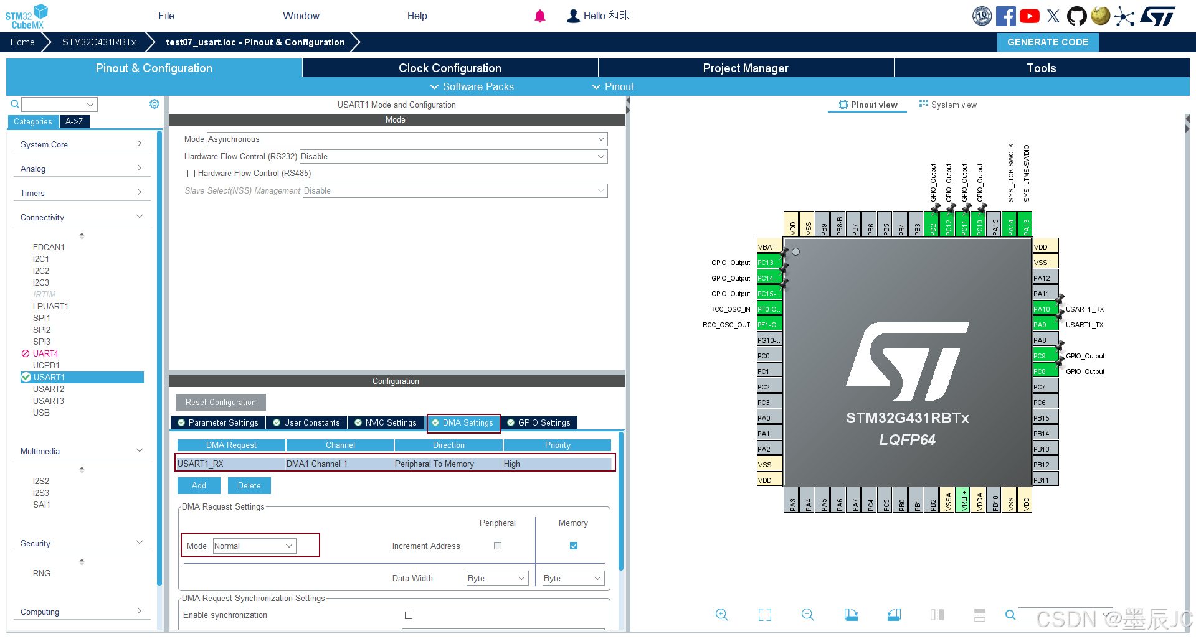Open the Software Packs dropdown menu

472,86
